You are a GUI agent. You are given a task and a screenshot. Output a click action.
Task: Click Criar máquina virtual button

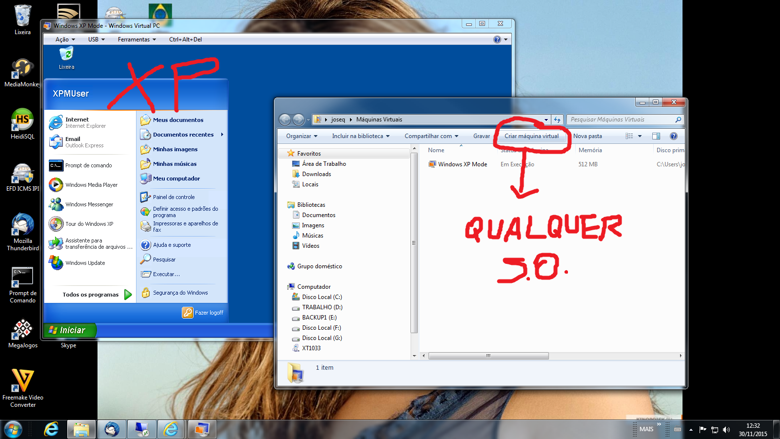pyautogui.click(x=531, y=136)
